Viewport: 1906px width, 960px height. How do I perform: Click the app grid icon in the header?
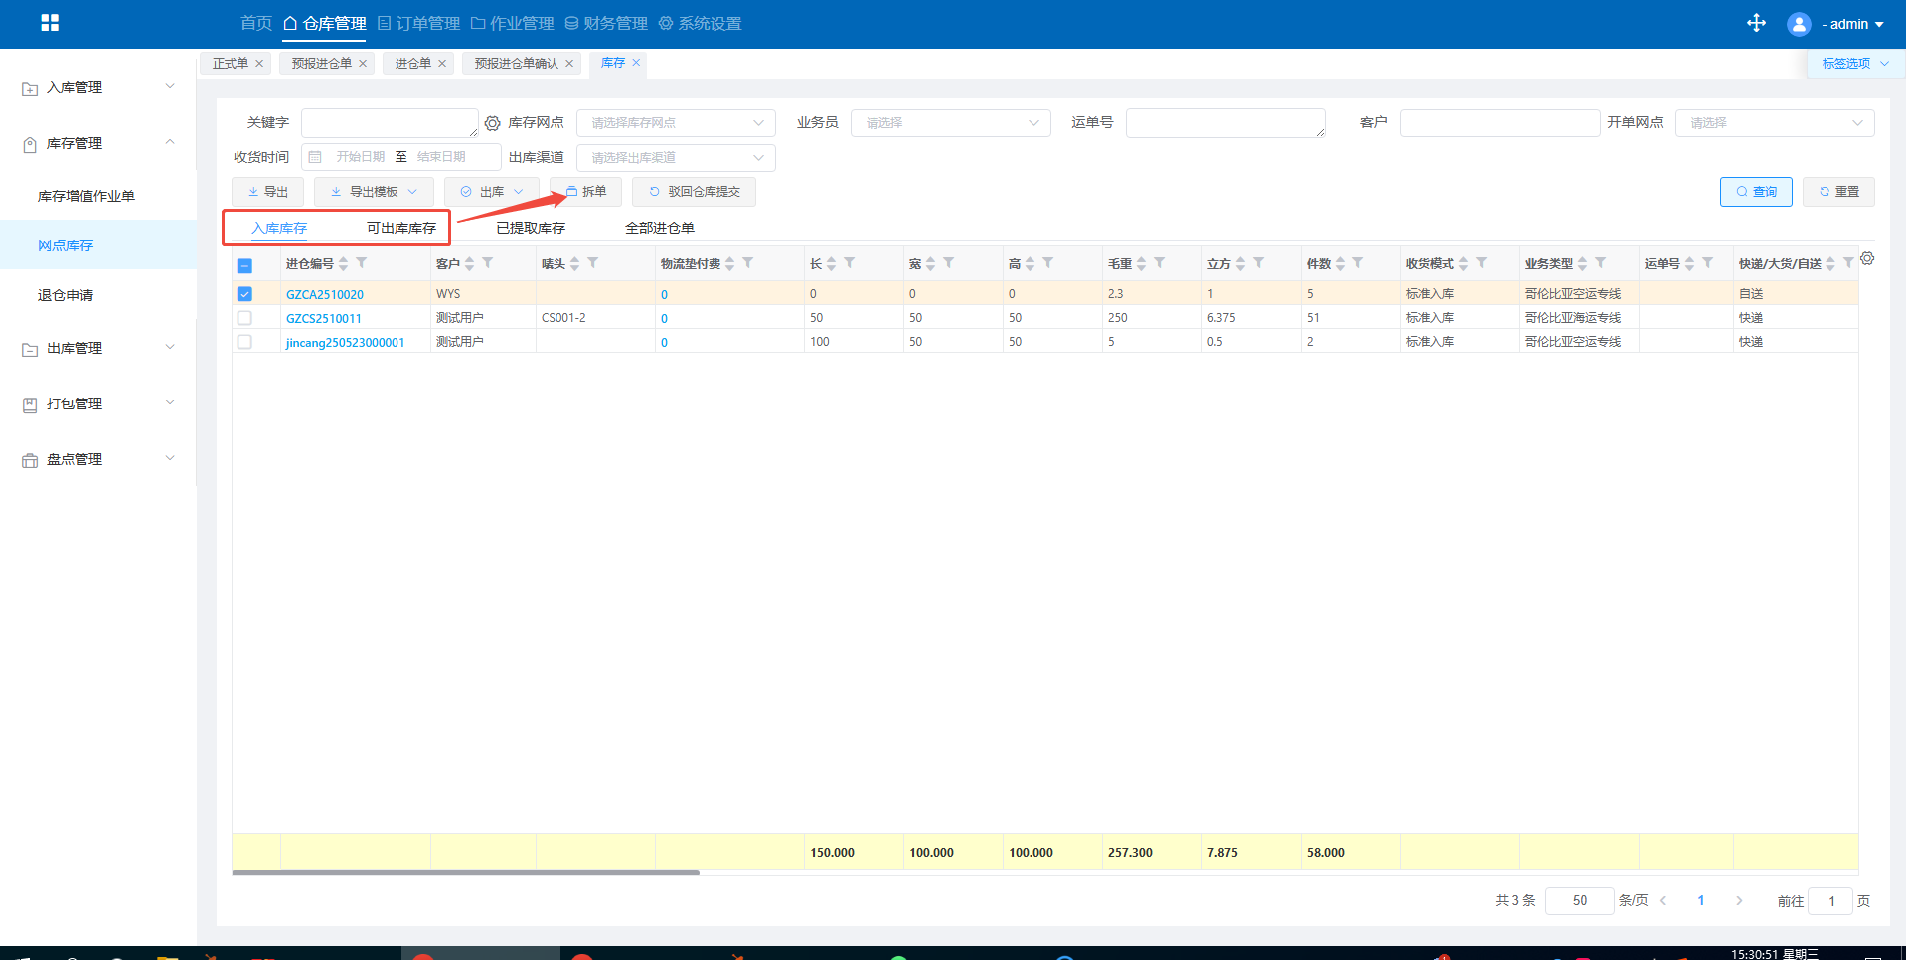50,23
